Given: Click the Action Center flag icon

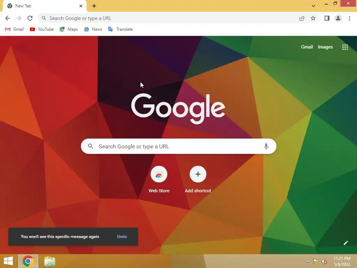Looking at the screenshot, I should (316, 261).
